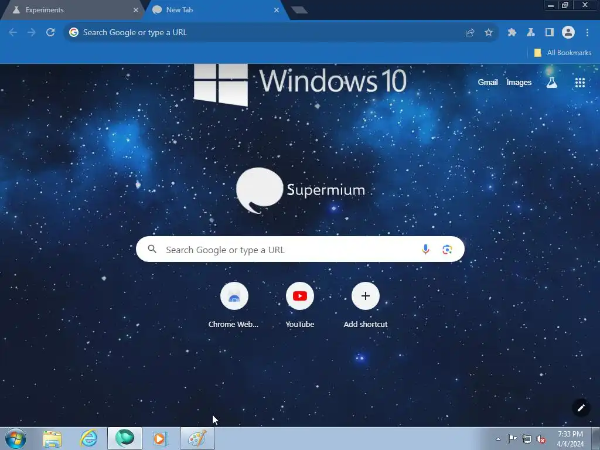Open the profile avatar menu
This screenshot has width=600, height=450.
click(568, 33)
